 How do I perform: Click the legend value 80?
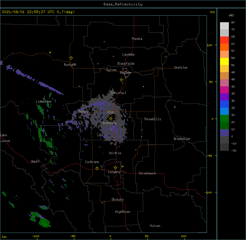[x=233, y=23]
